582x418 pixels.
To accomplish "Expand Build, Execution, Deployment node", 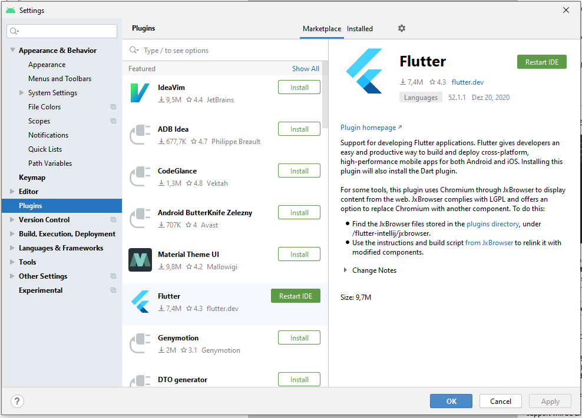I will 12,234.
